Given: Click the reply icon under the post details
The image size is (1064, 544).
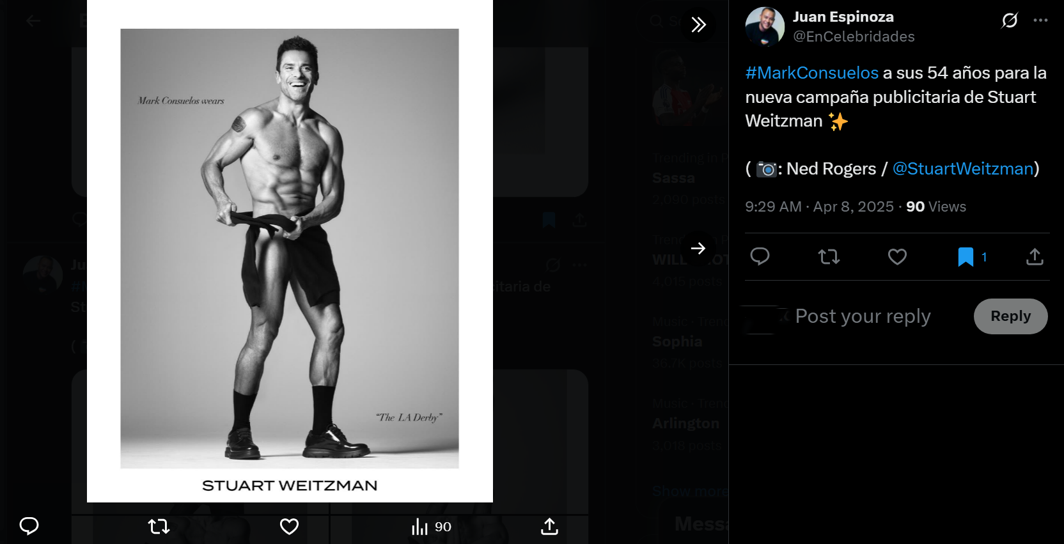Looking at the screenshot, I should pos(760,257).
